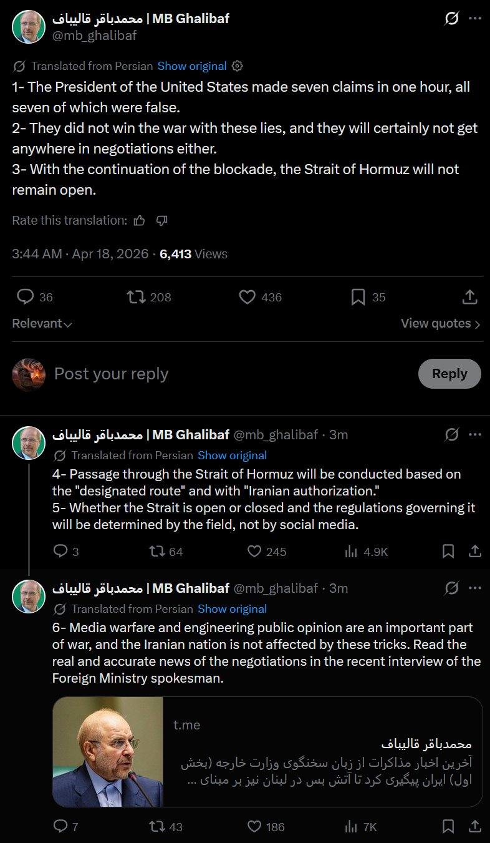Open the t.me link preview card
This screenshot has height=843, width=490.
click(267, 752)
